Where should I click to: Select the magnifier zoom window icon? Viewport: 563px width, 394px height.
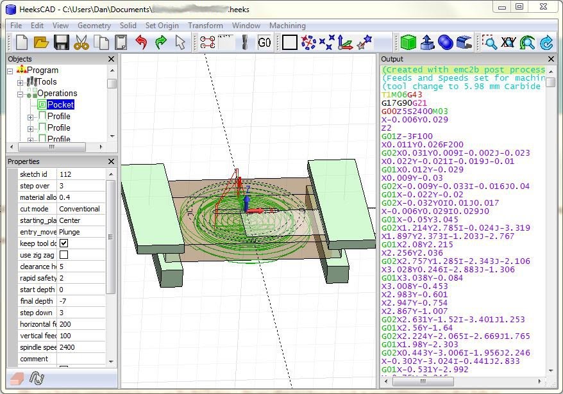pyautogui.click(x=490, y=43)
